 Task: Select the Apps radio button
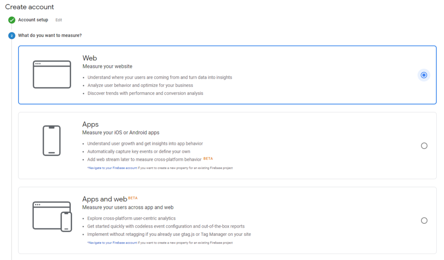[424, 146]
